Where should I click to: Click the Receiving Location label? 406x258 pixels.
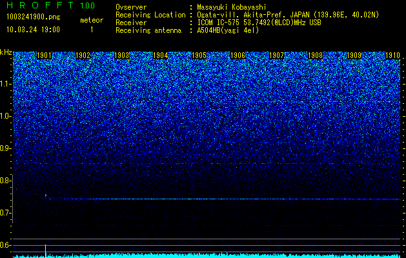(150, 15)
